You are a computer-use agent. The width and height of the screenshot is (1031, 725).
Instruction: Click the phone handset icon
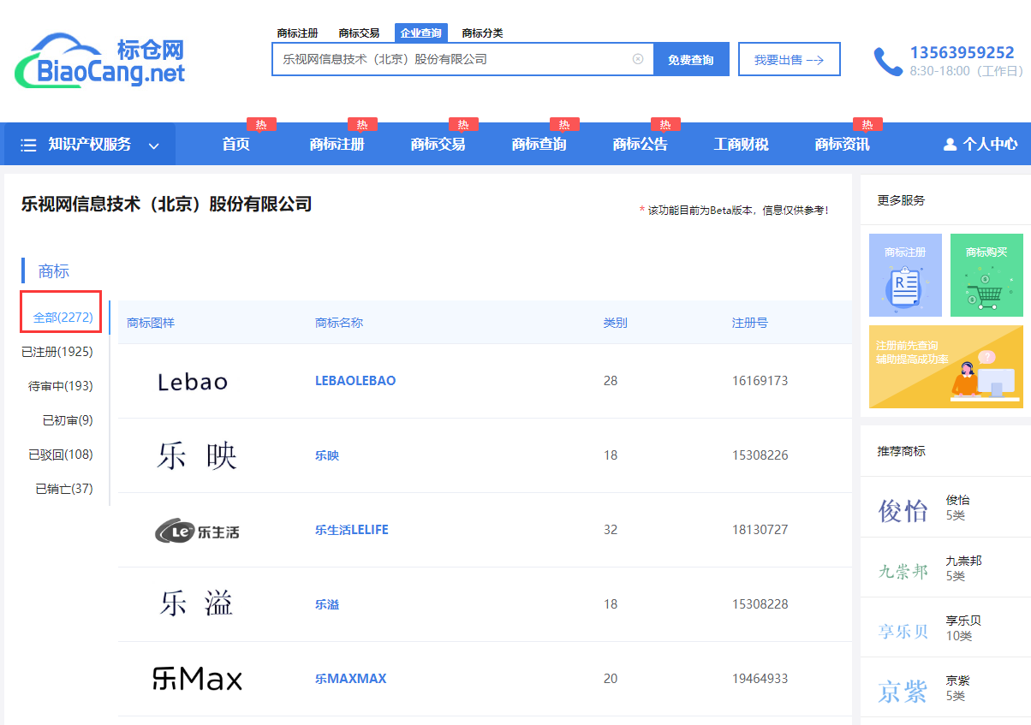point(888,62)
